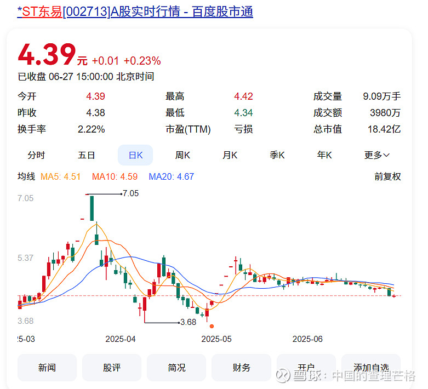Click the 5.37 y-axis price label
This screenshot has width=428, height=389.
(25, 258)
